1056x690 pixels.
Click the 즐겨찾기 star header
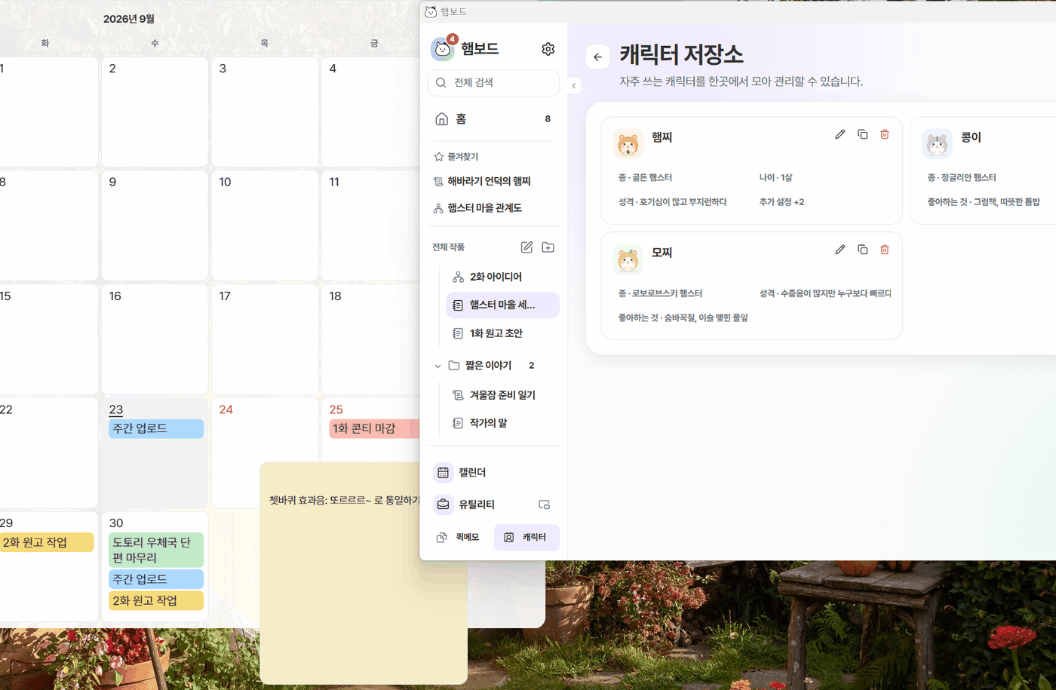456,157
